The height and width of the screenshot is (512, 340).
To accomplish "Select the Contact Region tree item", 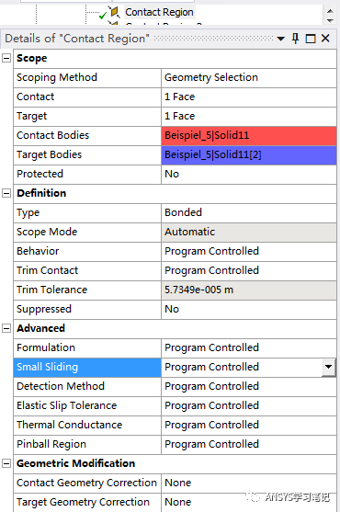I will (x=159, y=12).
